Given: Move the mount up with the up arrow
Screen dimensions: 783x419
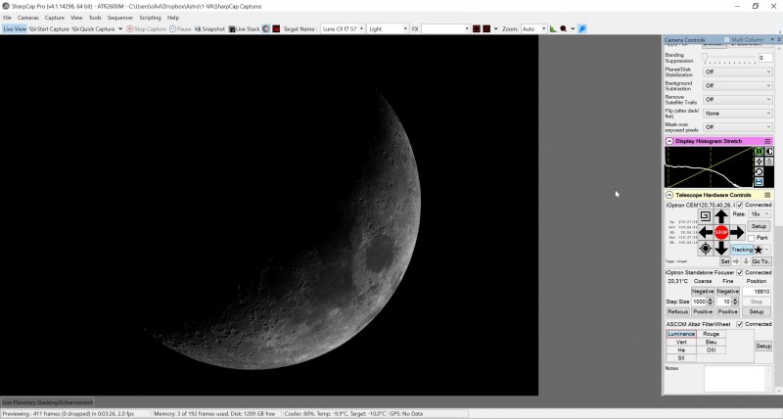Looking at the screenshot, I should (x=721, y=216).
